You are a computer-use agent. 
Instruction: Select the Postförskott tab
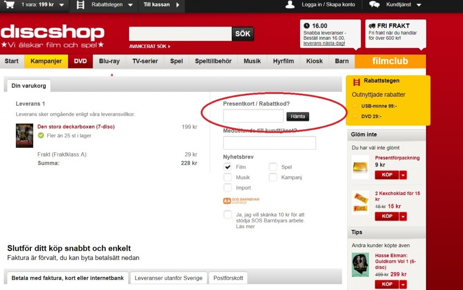(x=228, y=278)
